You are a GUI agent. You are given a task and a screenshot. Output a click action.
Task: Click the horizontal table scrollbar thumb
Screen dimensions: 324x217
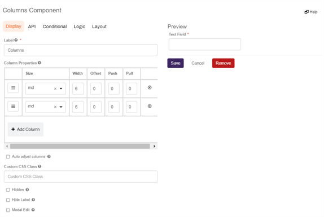80,146
